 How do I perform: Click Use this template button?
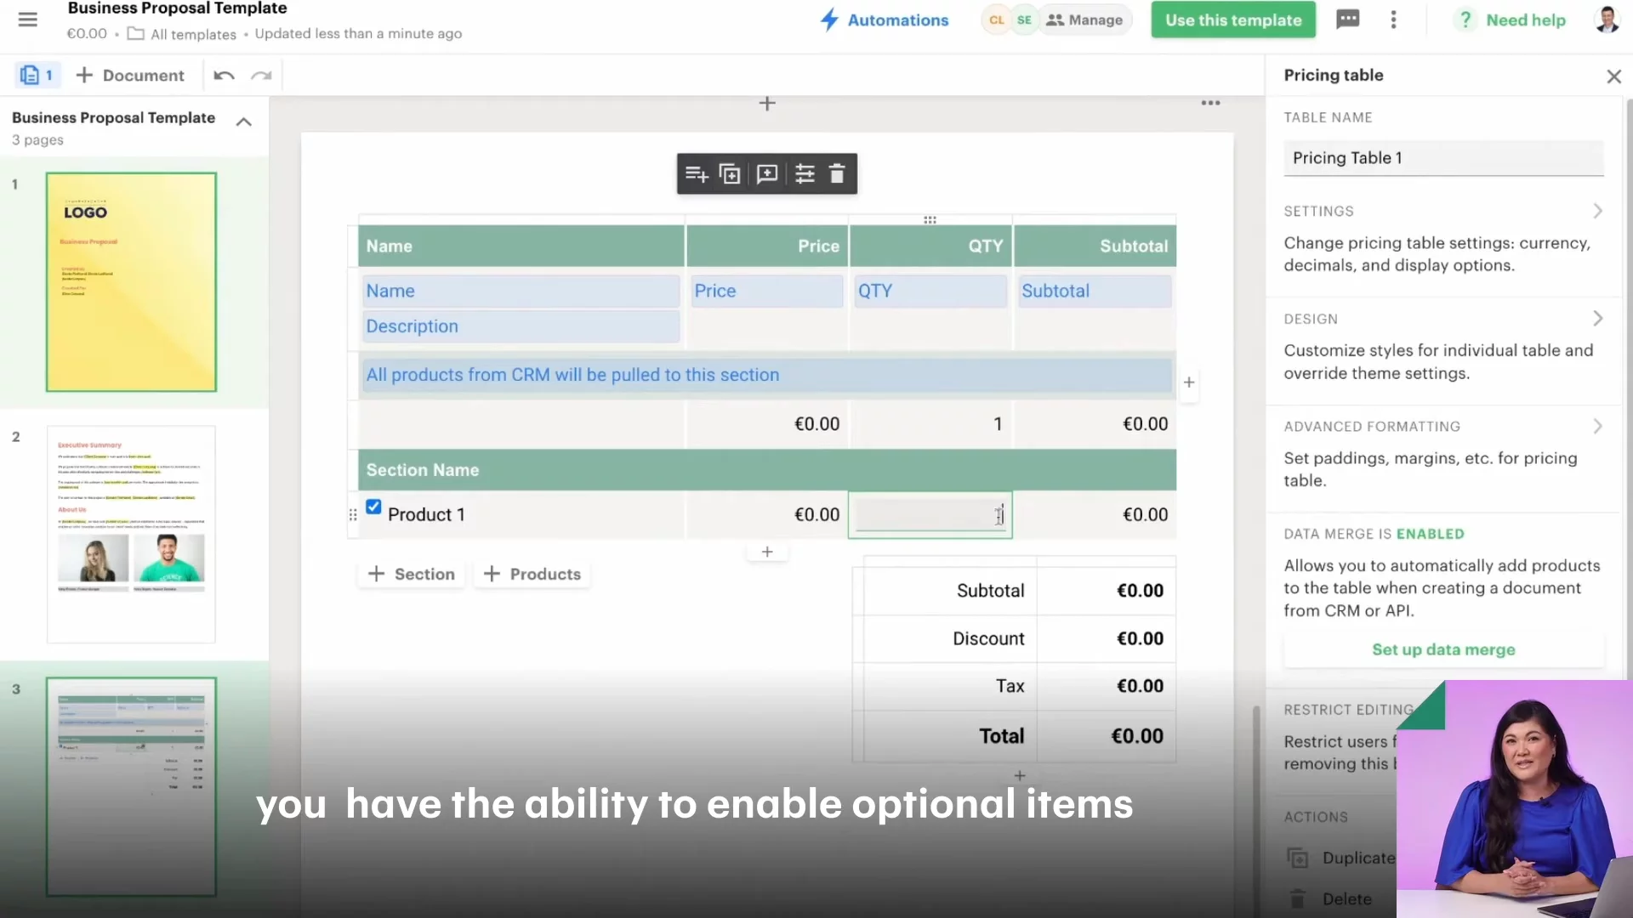[x=1232, y=20]
